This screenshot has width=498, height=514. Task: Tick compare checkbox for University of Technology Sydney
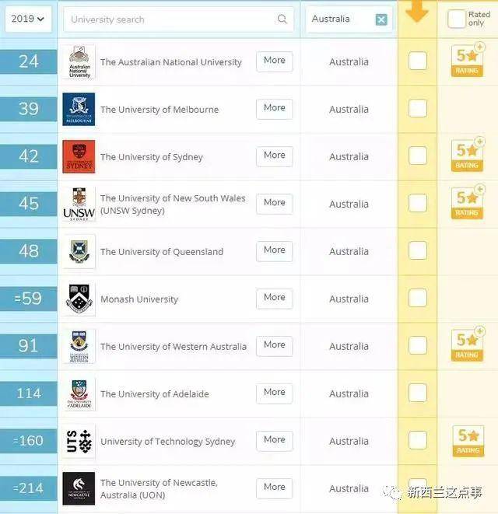418,440
